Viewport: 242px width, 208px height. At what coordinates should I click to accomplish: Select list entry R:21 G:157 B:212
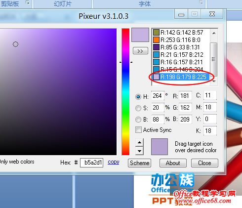[x=181, y=55]
